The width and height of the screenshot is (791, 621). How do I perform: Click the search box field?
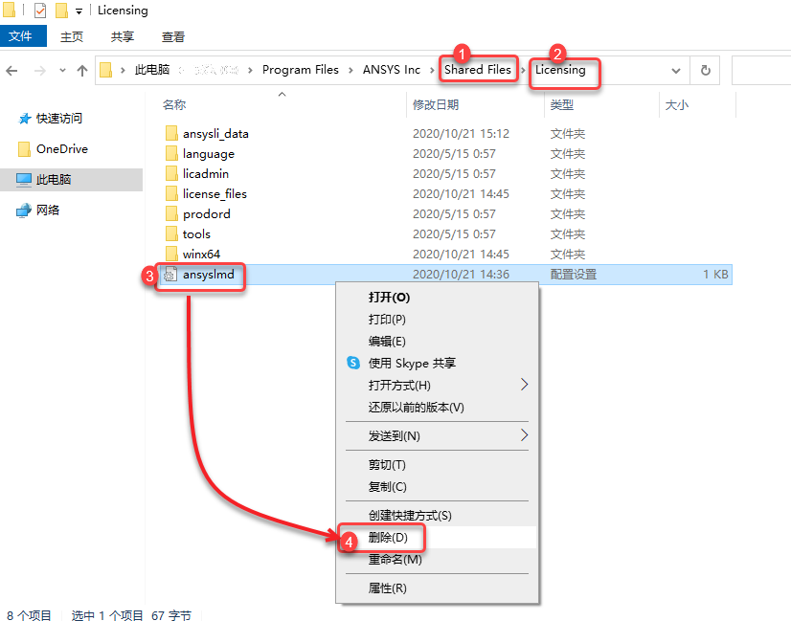click(761, 70)
